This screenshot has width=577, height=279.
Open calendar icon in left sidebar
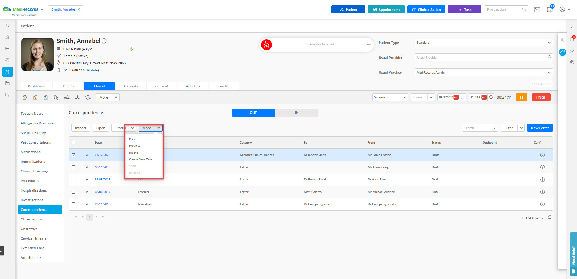(x=8, y=49)
